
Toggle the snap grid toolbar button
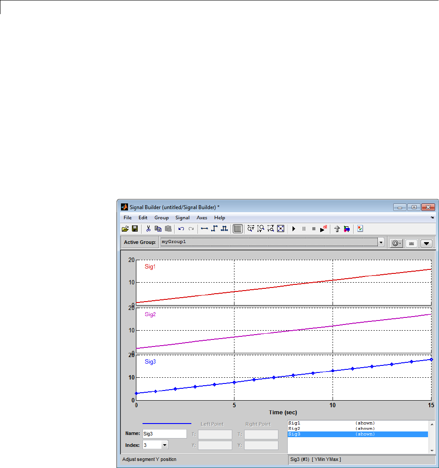[238, 228]
